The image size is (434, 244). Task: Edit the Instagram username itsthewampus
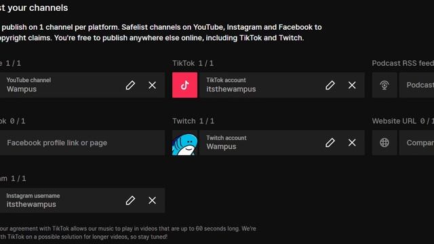(130, 201)
